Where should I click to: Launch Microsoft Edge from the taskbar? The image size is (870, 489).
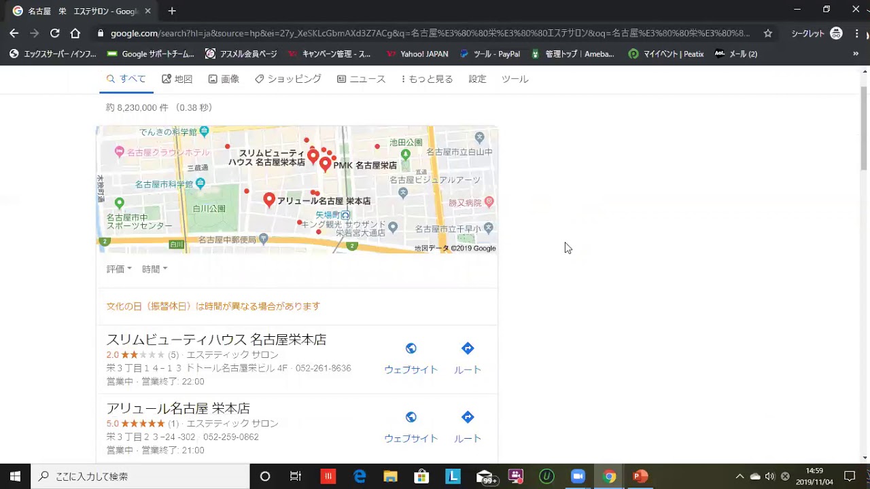click(360, 476)
